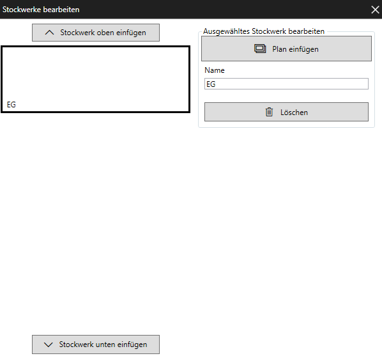Click the Name label above the text field
The image size is (382, 356).
215,70
